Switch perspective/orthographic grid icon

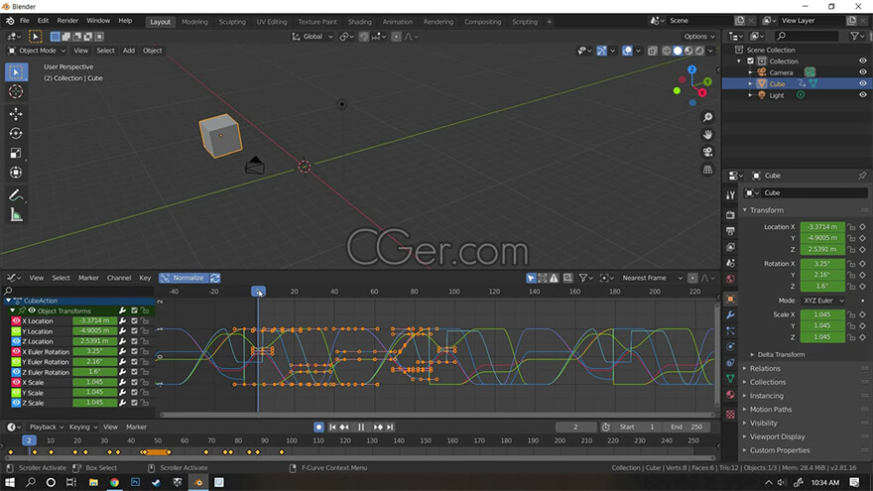(x=707, y=170)
